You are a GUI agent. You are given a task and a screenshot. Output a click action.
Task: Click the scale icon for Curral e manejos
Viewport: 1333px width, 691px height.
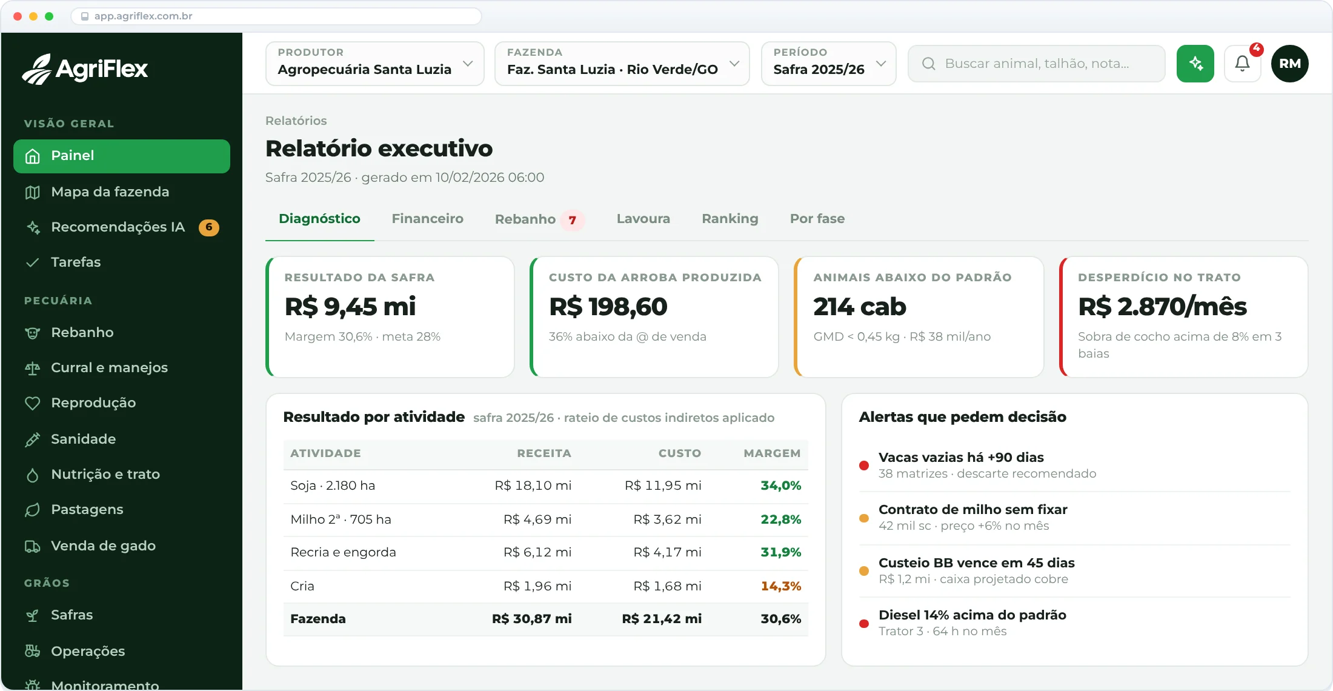point(33,368)
